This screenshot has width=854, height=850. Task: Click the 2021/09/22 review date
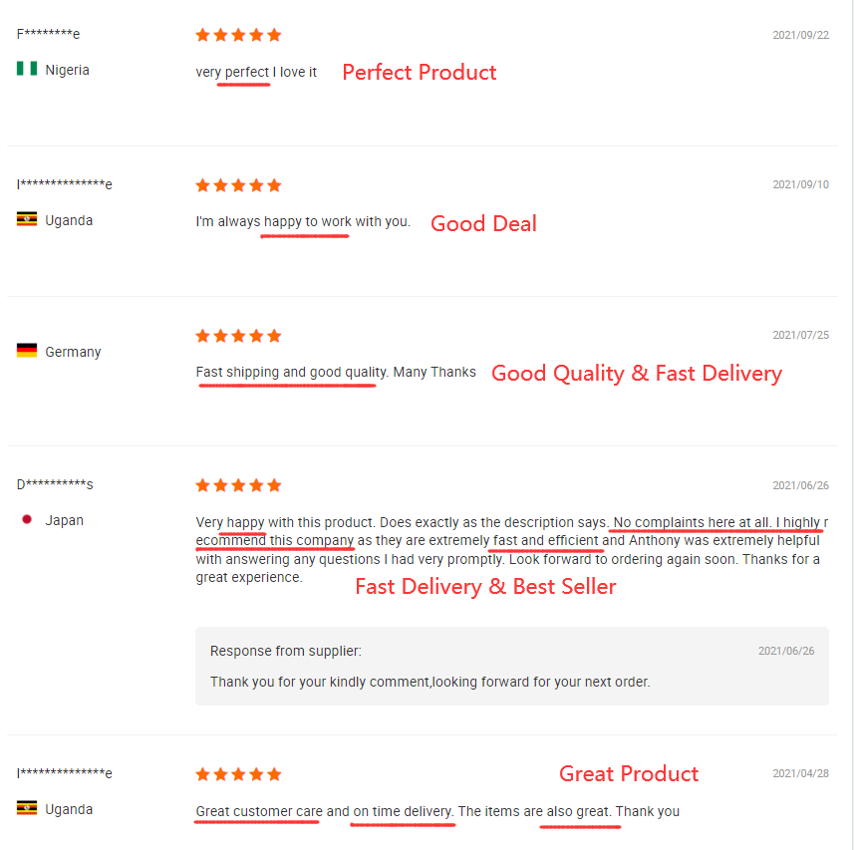800,35
